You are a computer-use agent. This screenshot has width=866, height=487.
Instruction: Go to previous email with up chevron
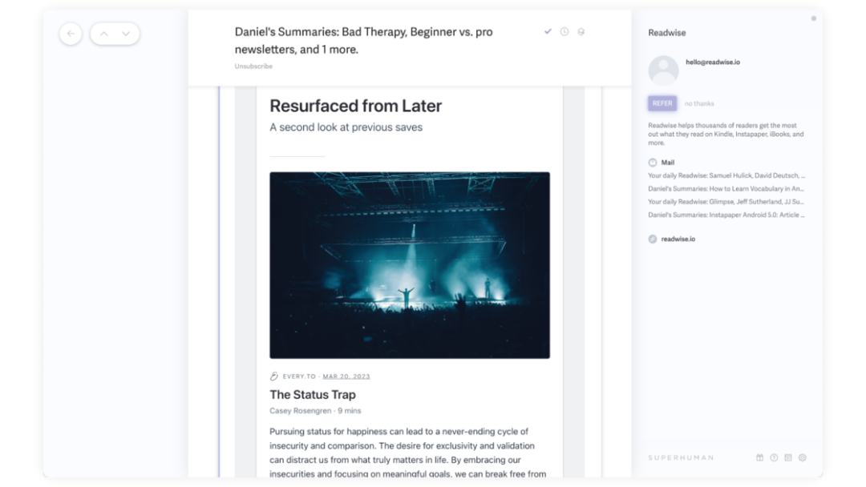click(x=103, y=34)
